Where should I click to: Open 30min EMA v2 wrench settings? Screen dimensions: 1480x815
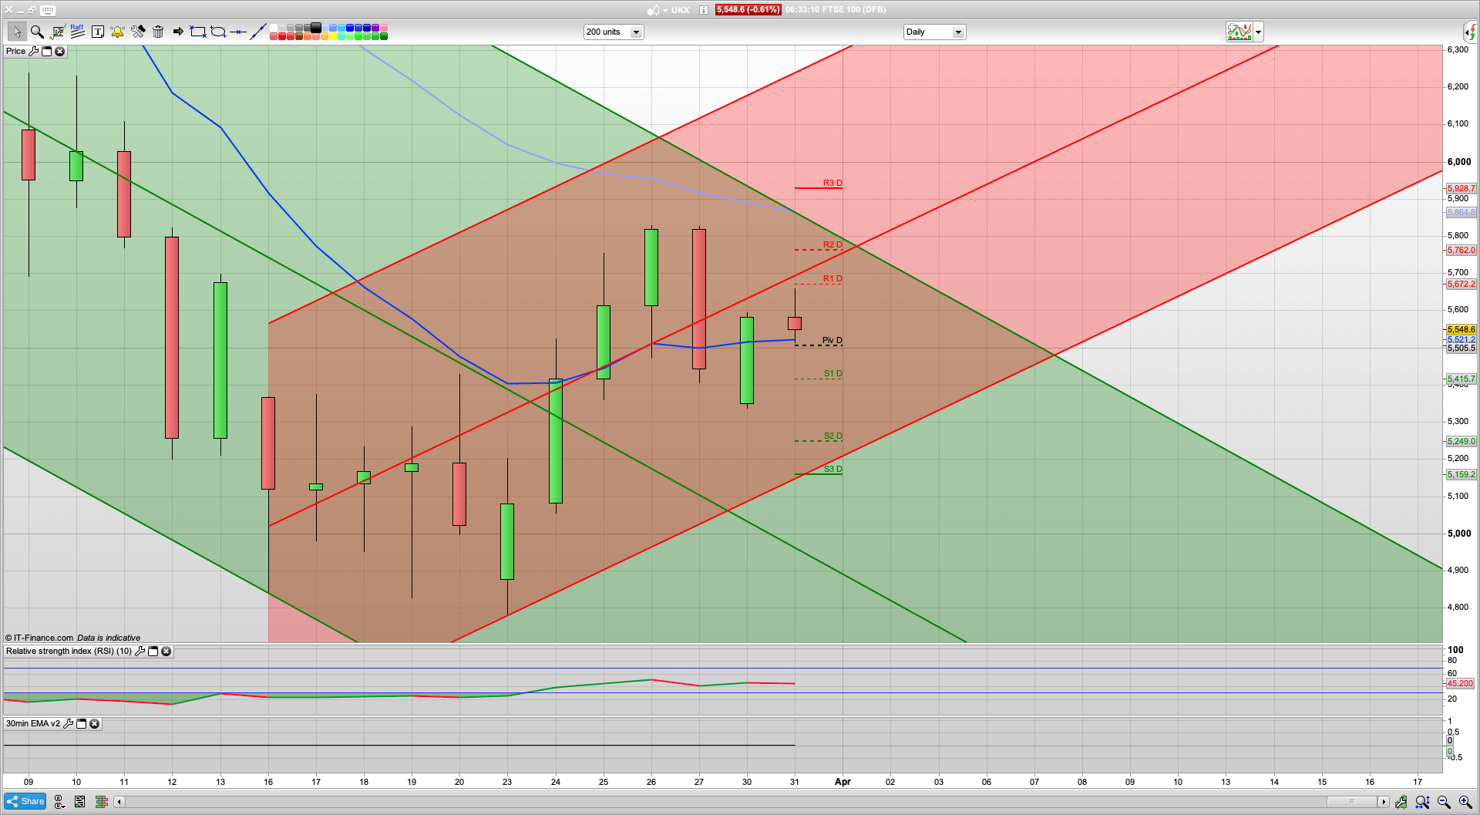pos(68,724)
